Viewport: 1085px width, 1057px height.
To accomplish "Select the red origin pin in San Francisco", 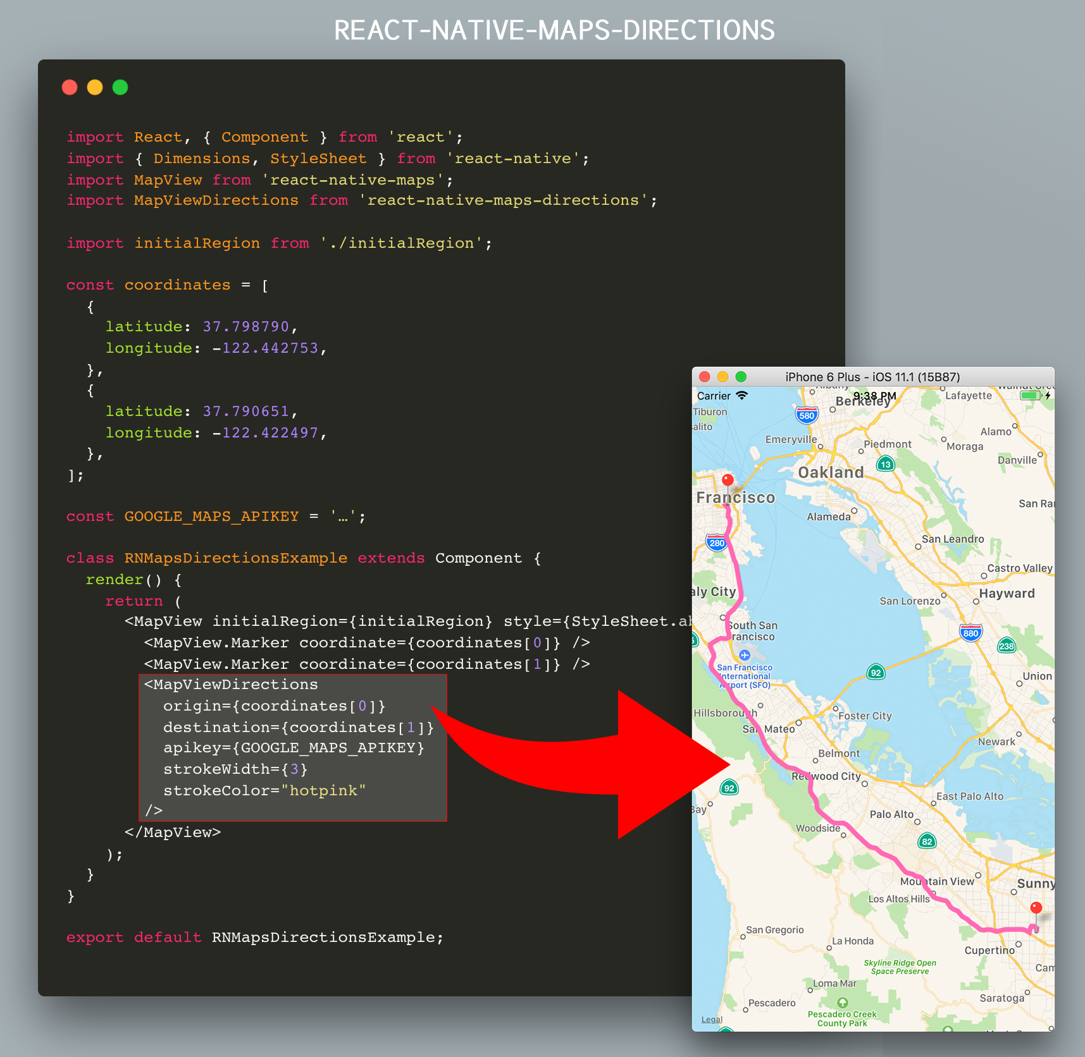I will (727, 479).
